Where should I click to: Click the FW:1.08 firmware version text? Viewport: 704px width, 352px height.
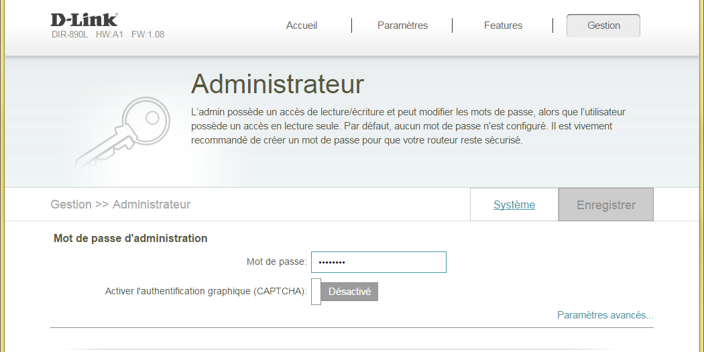(x=148, y=35)
